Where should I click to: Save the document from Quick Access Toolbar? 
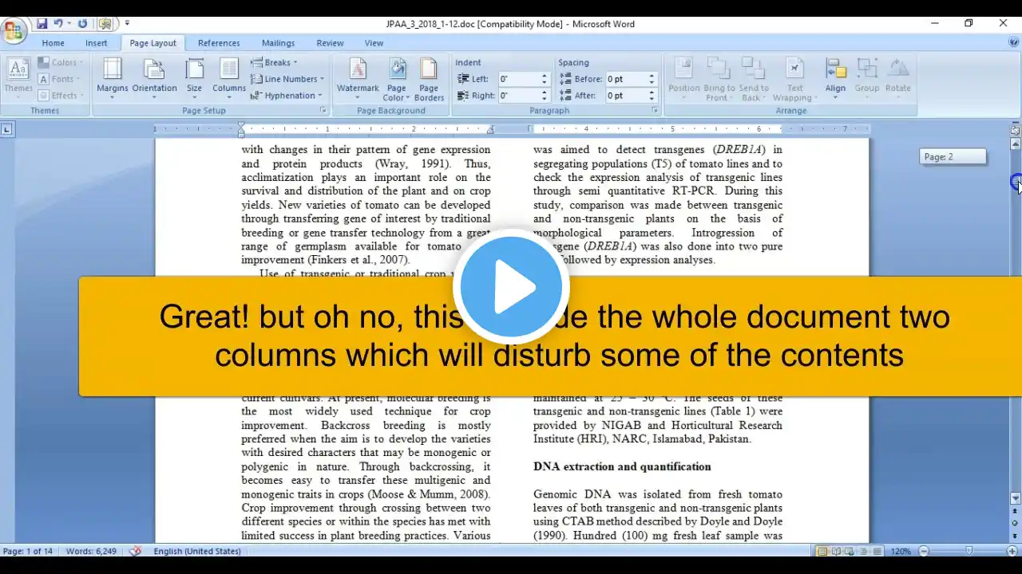(42, 24)
